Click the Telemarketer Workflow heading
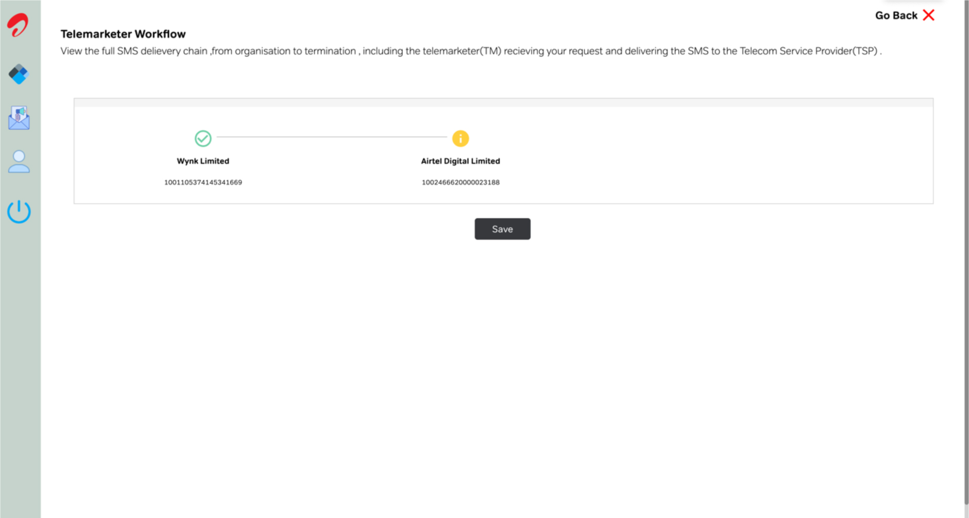 (123, 34)
